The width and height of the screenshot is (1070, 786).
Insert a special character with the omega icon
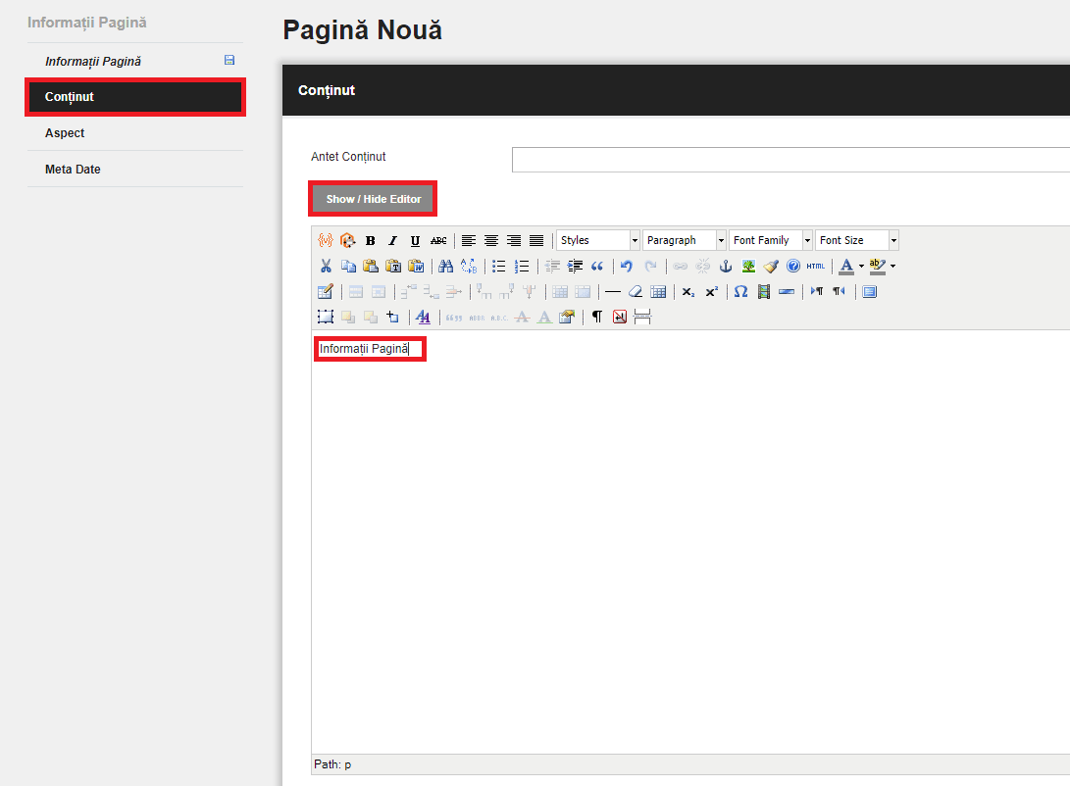(x=741, y=292)
